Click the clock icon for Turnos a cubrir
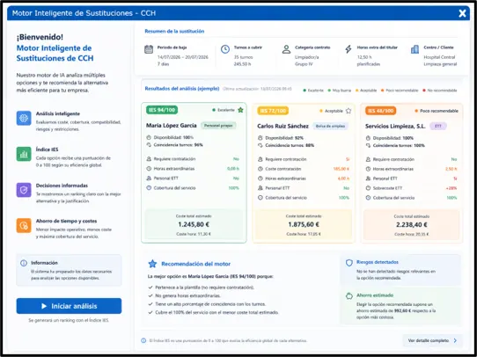 pos(225,49)
